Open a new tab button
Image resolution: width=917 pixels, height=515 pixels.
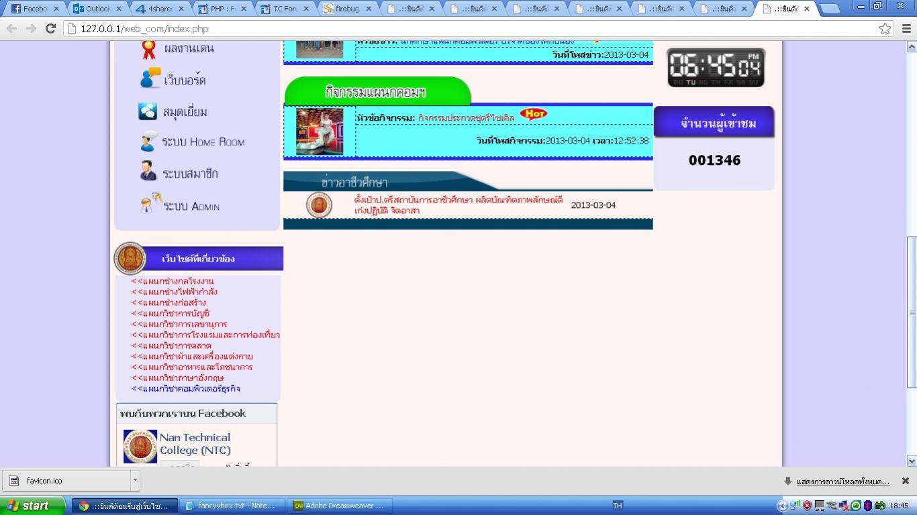coord(830,9)
